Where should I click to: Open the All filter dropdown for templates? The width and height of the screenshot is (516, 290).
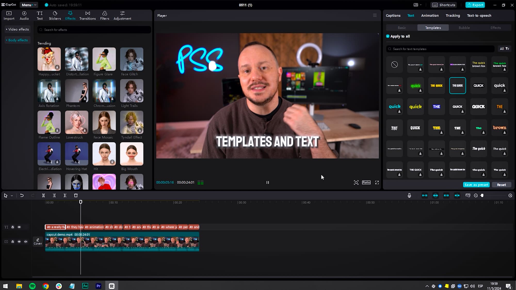click(504, 49)
